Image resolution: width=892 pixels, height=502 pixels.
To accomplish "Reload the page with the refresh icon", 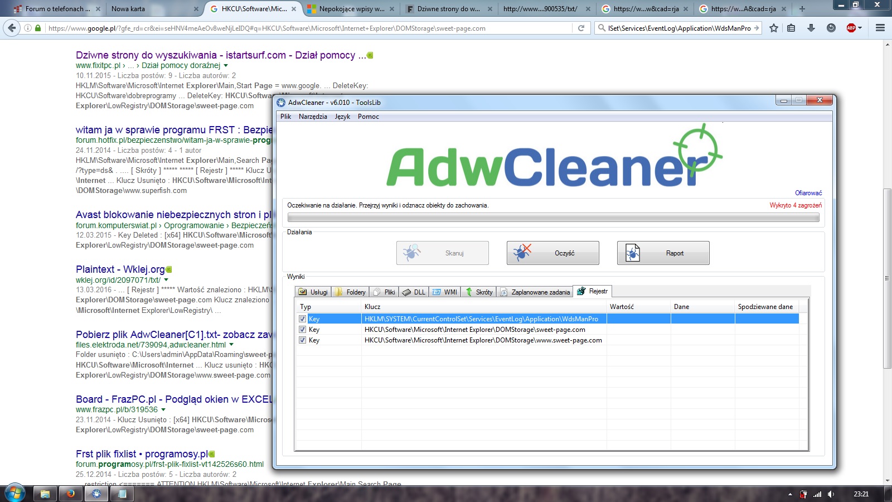I will coord(581,28).
